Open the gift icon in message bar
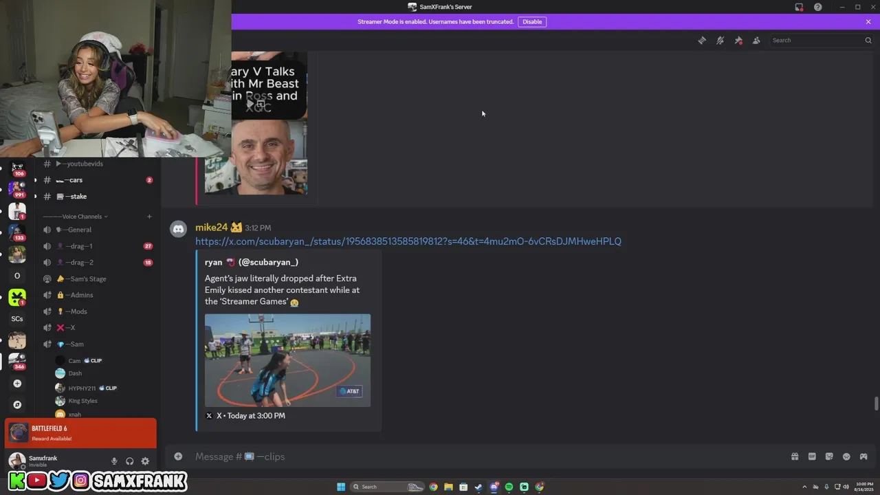This screenshot has width=880, height=495. (795, 456)
